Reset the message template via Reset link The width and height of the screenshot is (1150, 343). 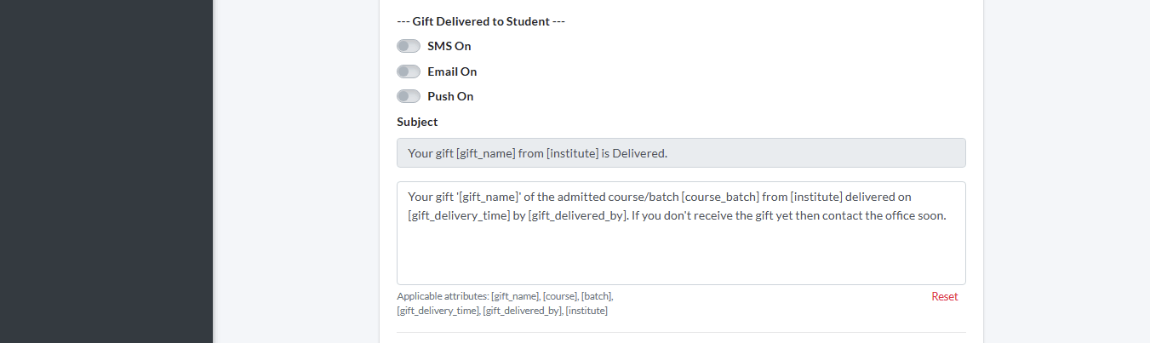[944, 296]
